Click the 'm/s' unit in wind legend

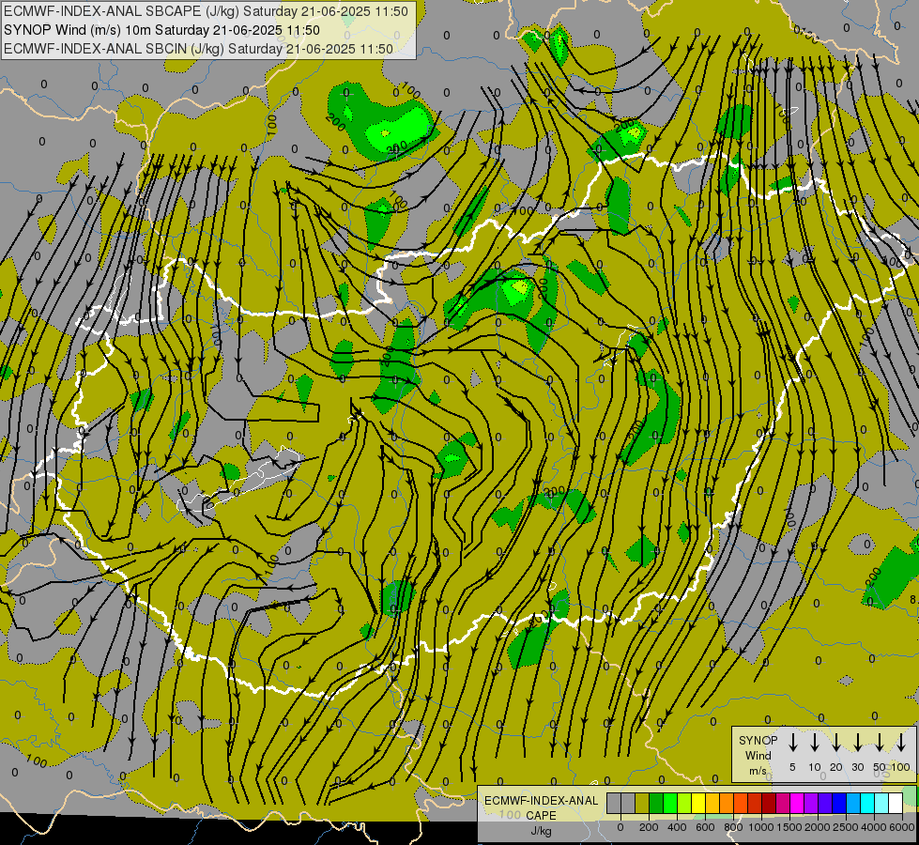pos(758,771)
